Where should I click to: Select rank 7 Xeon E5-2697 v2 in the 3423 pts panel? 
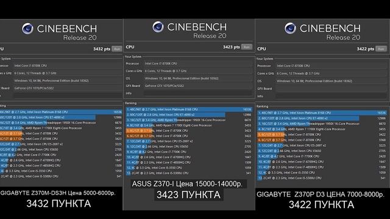pyautogui.click(x=189, y=141)
